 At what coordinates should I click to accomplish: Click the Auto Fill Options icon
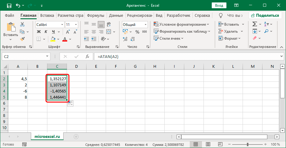pyautogui.click(x=70, y=104)
